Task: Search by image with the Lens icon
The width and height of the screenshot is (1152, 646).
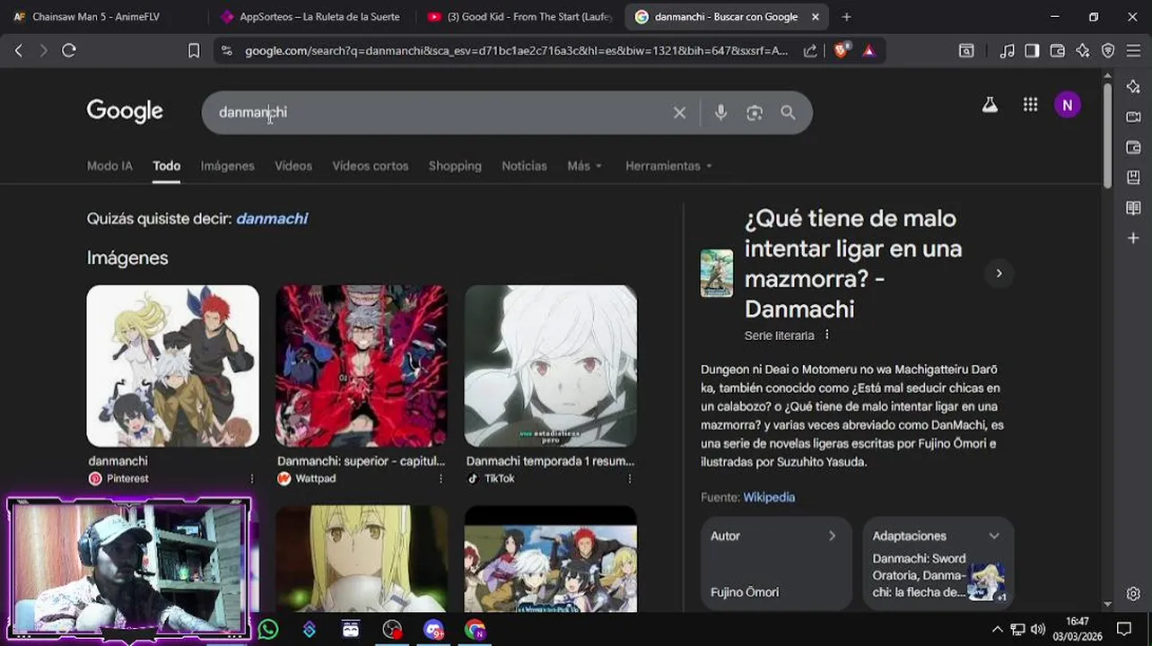Action: pyautogui.click(x=755, y=113)
